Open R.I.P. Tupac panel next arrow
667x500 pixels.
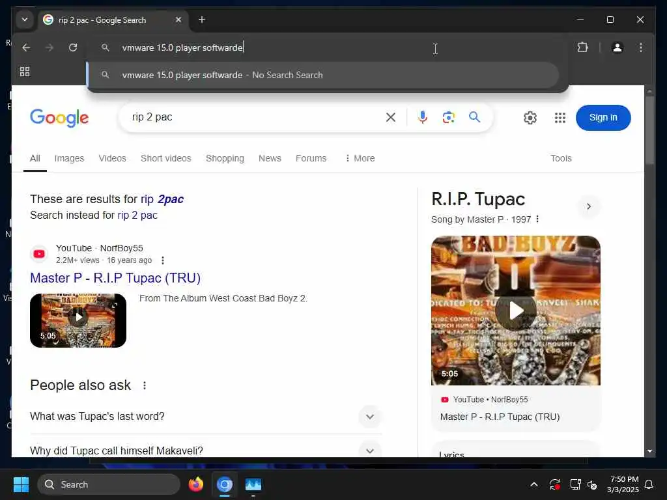click(589, 206)
